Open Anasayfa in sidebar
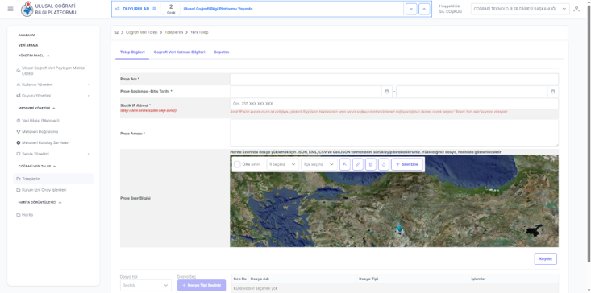The height and width of the screenshot is (293, 591). pos(27,35)
